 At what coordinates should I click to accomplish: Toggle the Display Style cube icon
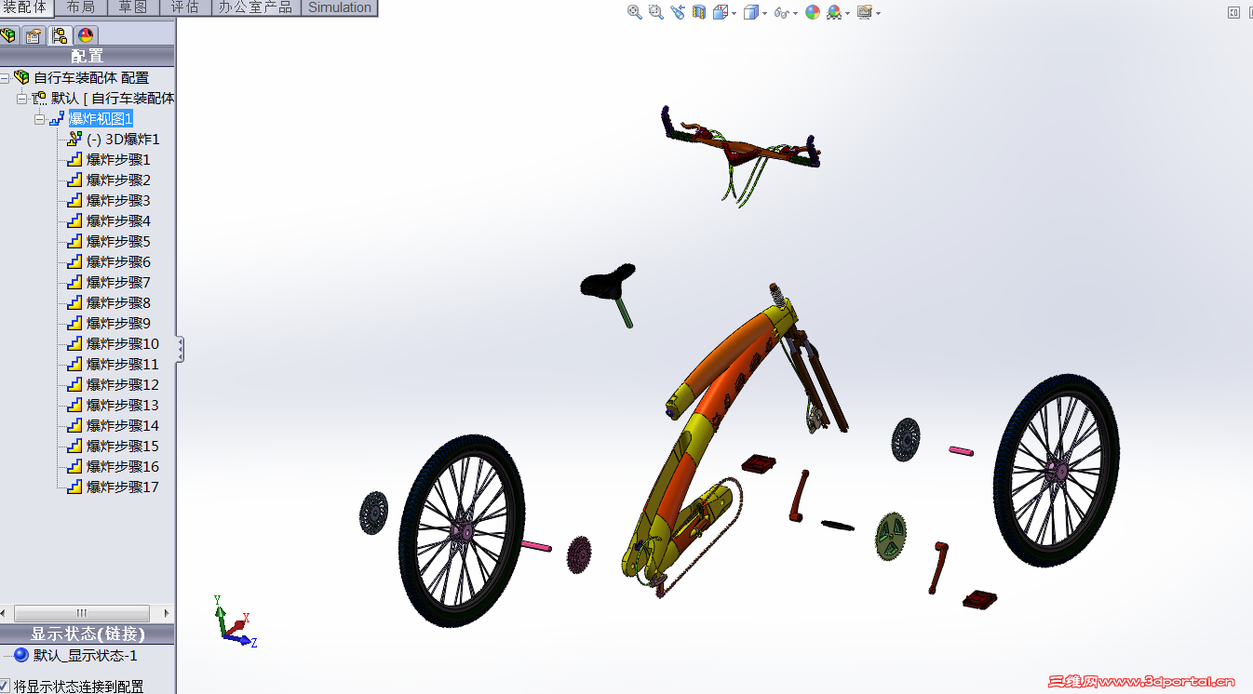point(749,11)
